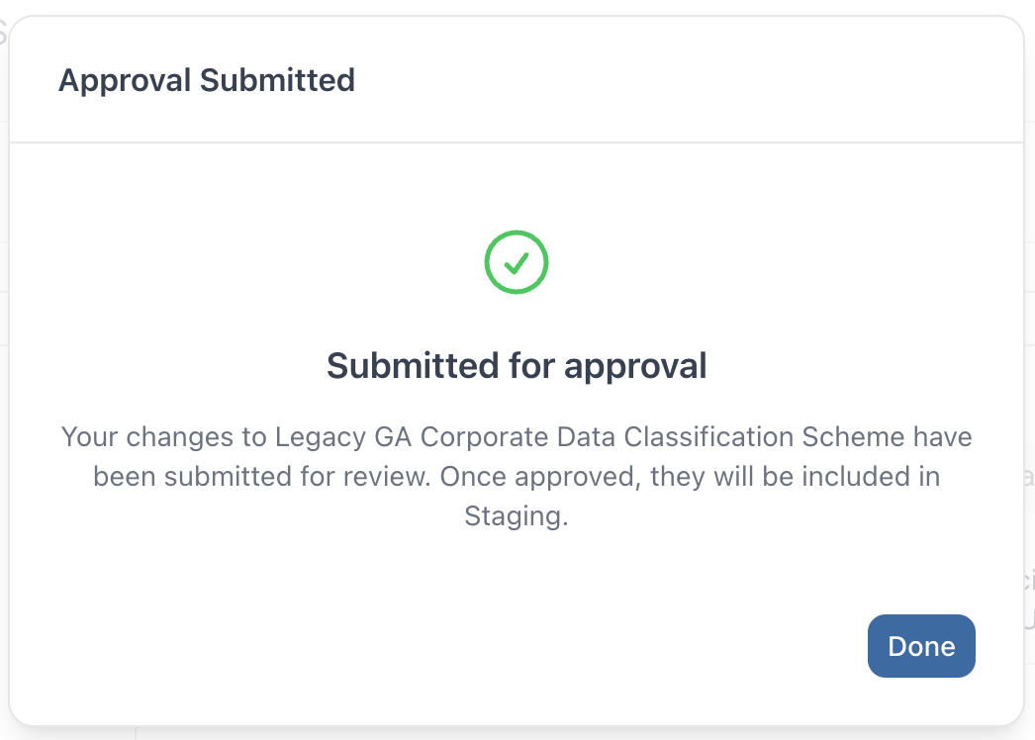Image resolution: width=1035 pixels, height=740 pixels.
Task: Click the Approval Submitted dialog title
Action: tap(208, 80)
